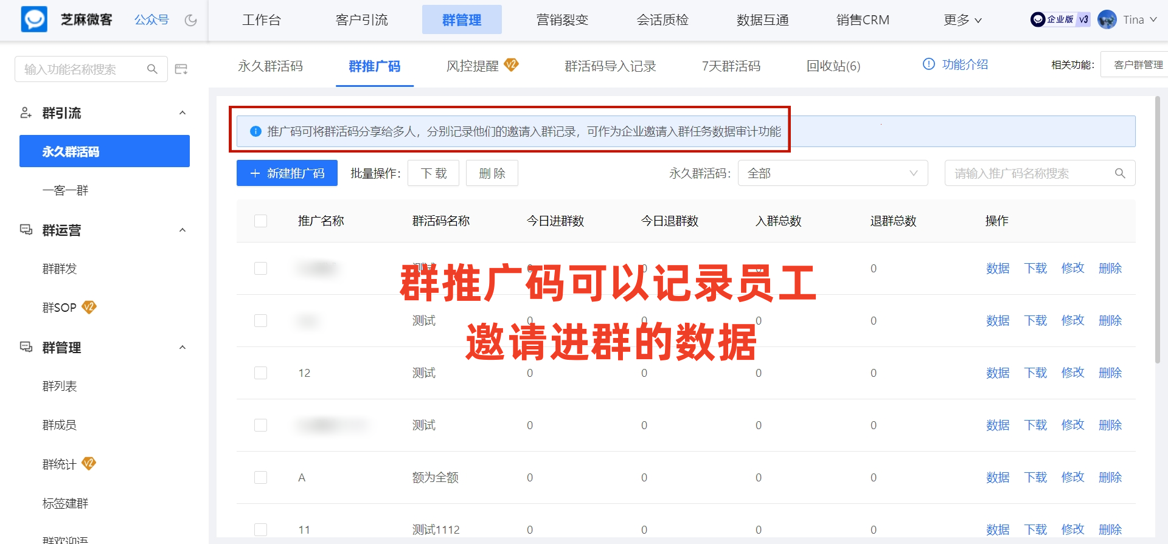Open the Tina account dropdown arrow
This screenshot has width=1168, height=544.
coord(1153,19)
